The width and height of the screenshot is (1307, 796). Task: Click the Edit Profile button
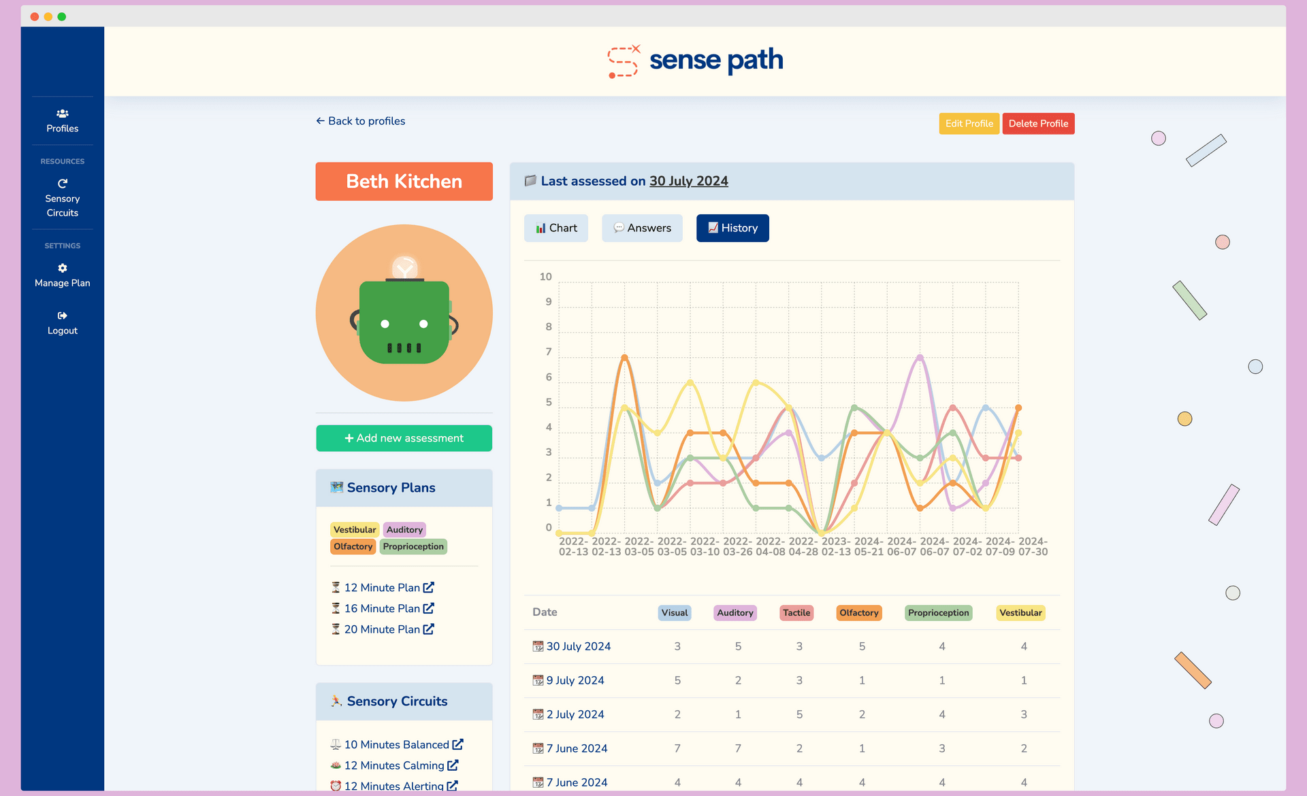(x=969, y=124)
